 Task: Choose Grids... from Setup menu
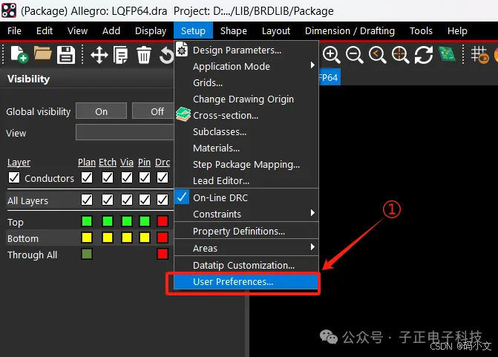pyautogui.click(x=246, y=82)
